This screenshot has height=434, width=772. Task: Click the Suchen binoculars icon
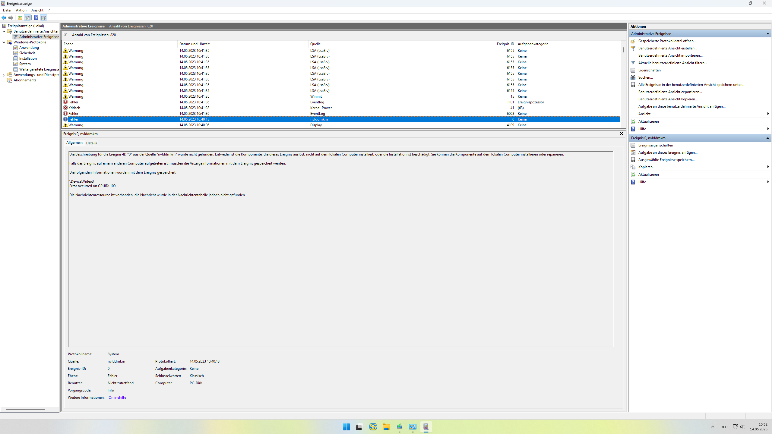click(633, 77)
